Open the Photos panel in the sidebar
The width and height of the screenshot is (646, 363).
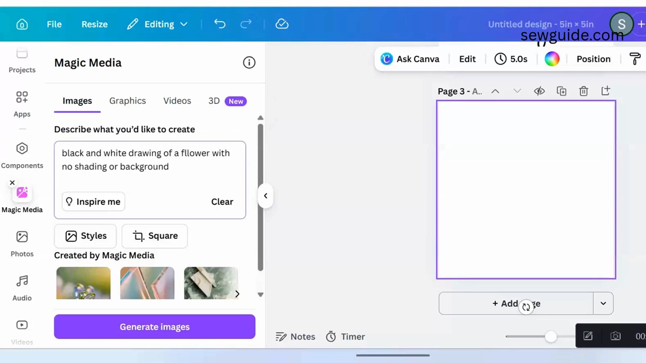click(22, 244)
